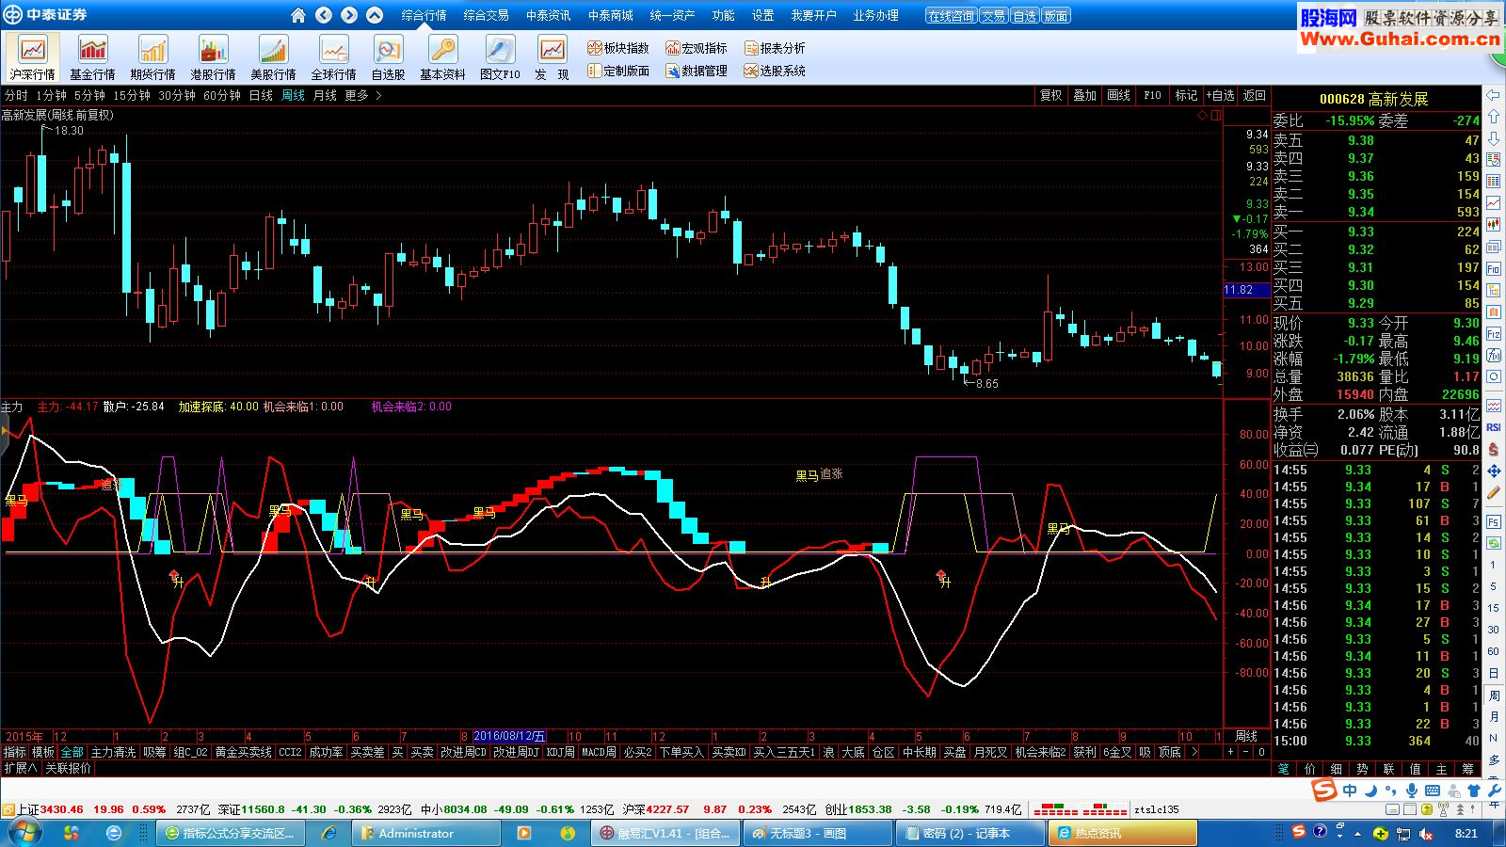The image size is (1506, 847).
Task: Open 沪深行情 market quotes
Action: tap(33, 57)
